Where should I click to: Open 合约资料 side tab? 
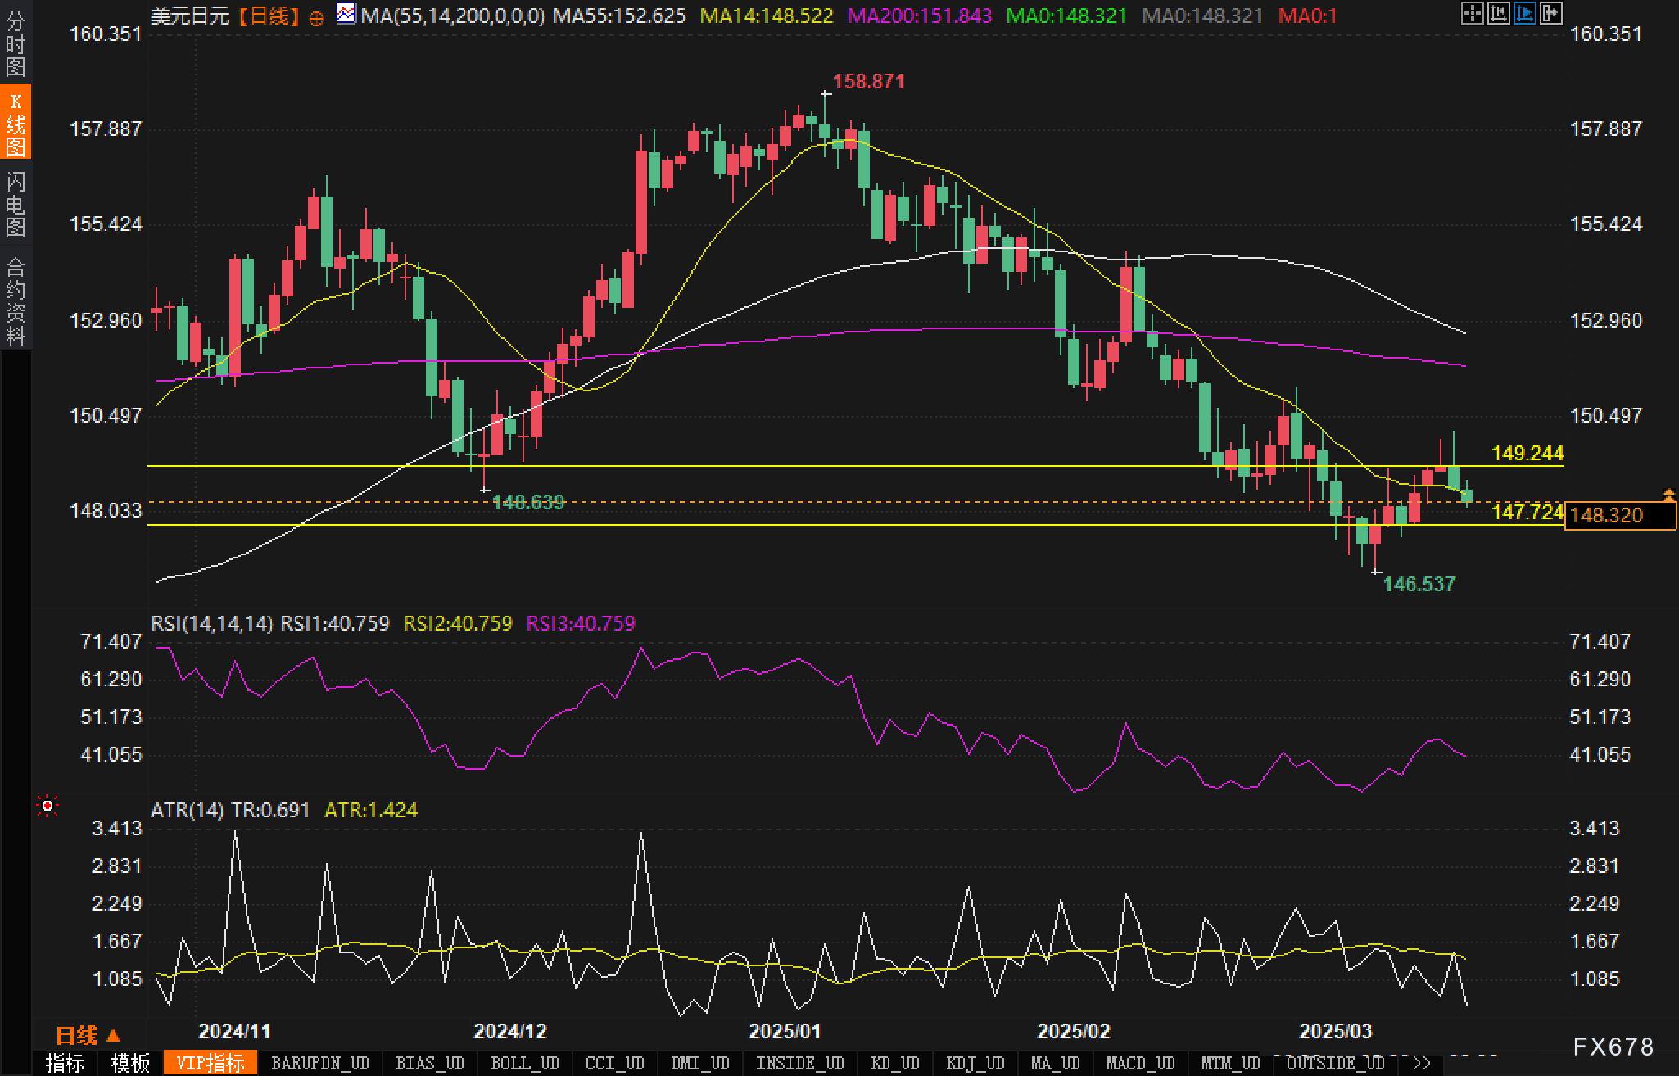tap(16, 300)
